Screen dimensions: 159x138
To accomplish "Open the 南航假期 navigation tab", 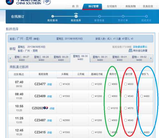I will click(130, 6).
